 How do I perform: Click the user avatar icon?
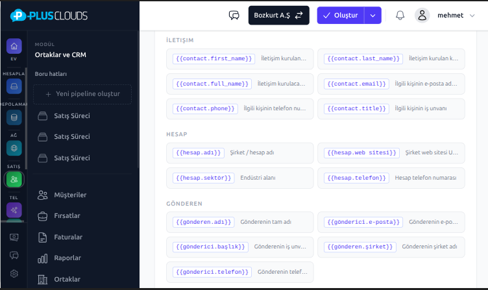pos(422,16)
